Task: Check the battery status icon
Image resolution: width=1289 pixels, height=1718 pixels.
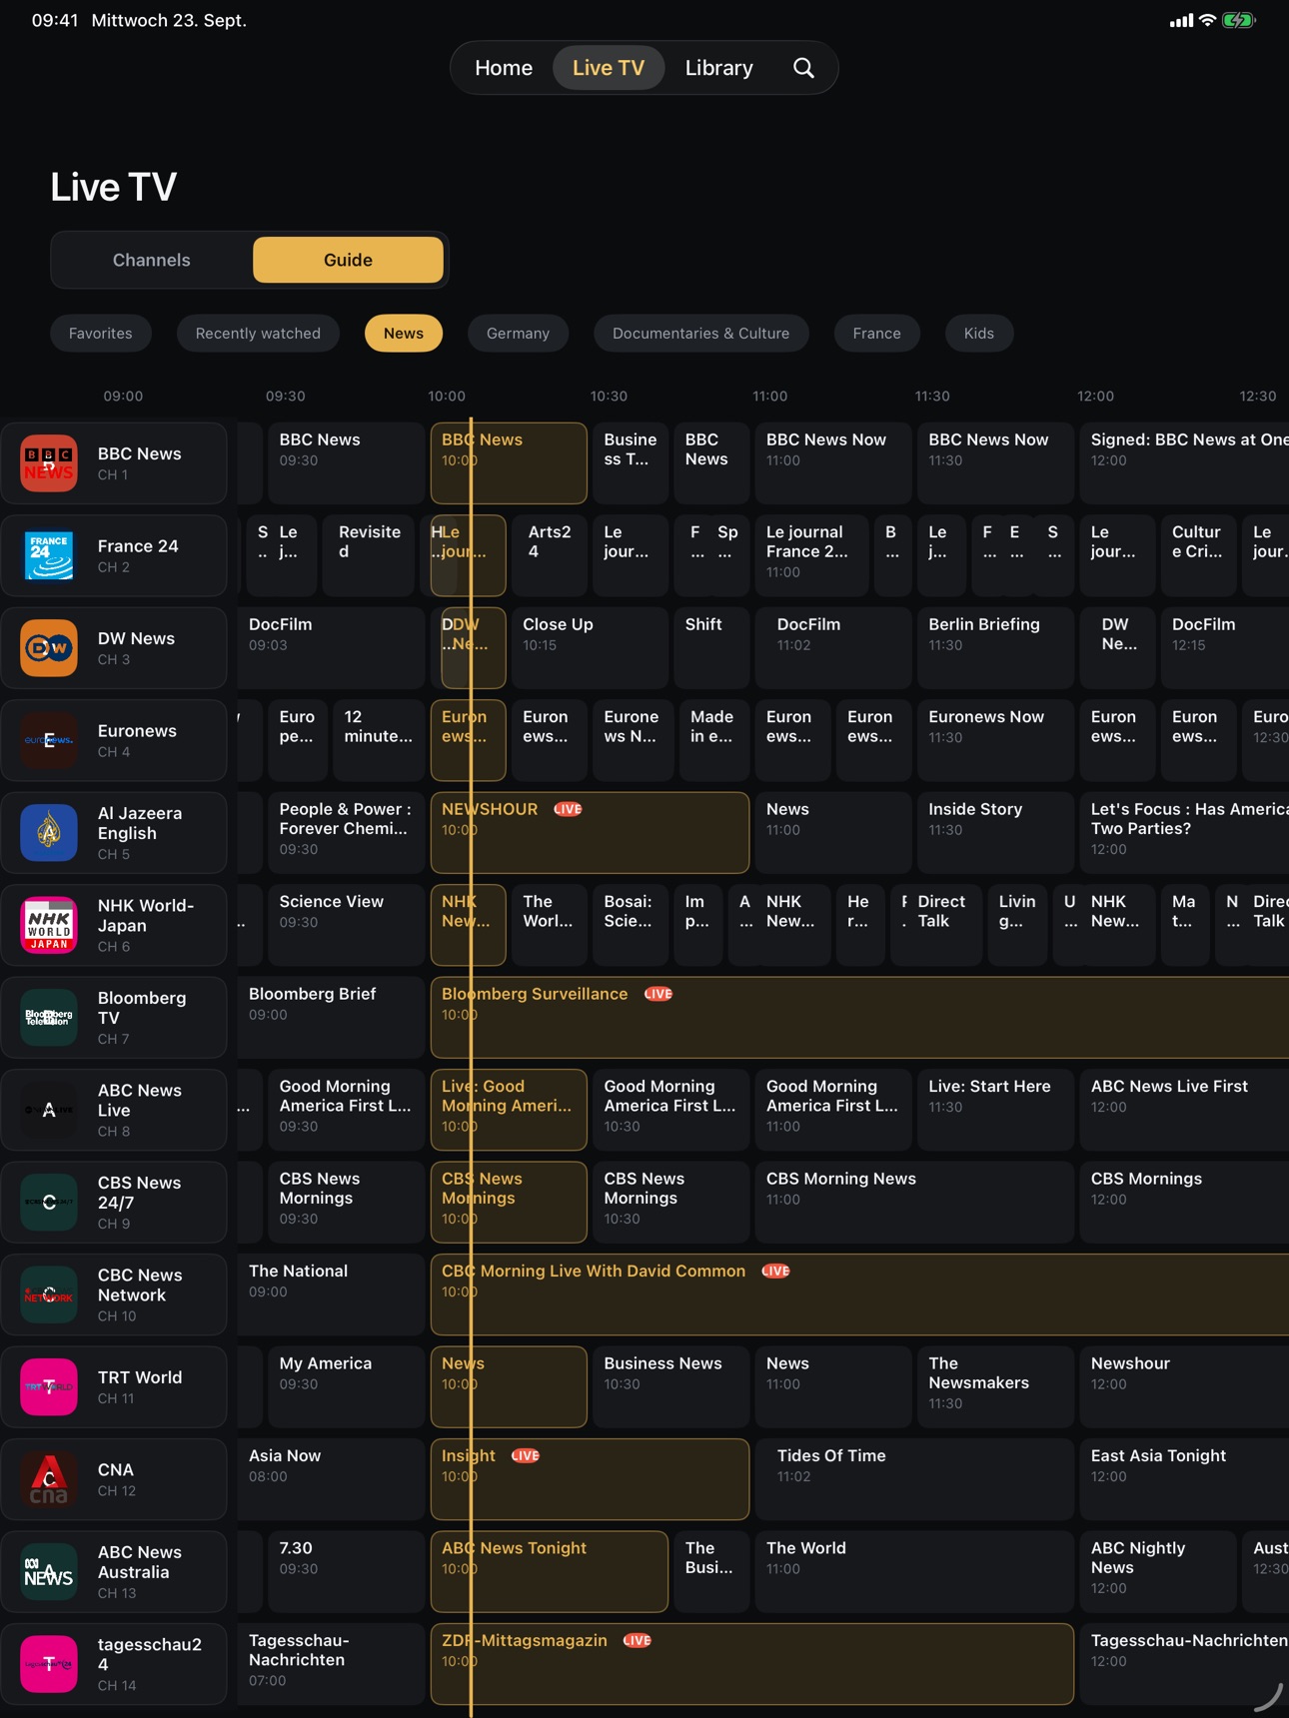Action: (1238, 20)
